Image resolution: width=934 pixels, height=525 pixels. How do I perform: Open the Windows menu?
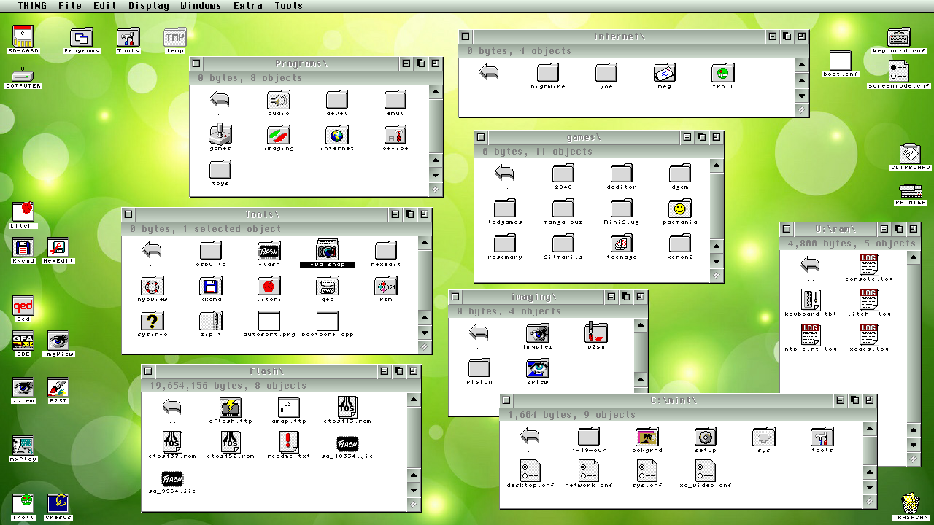pos(201,6)
